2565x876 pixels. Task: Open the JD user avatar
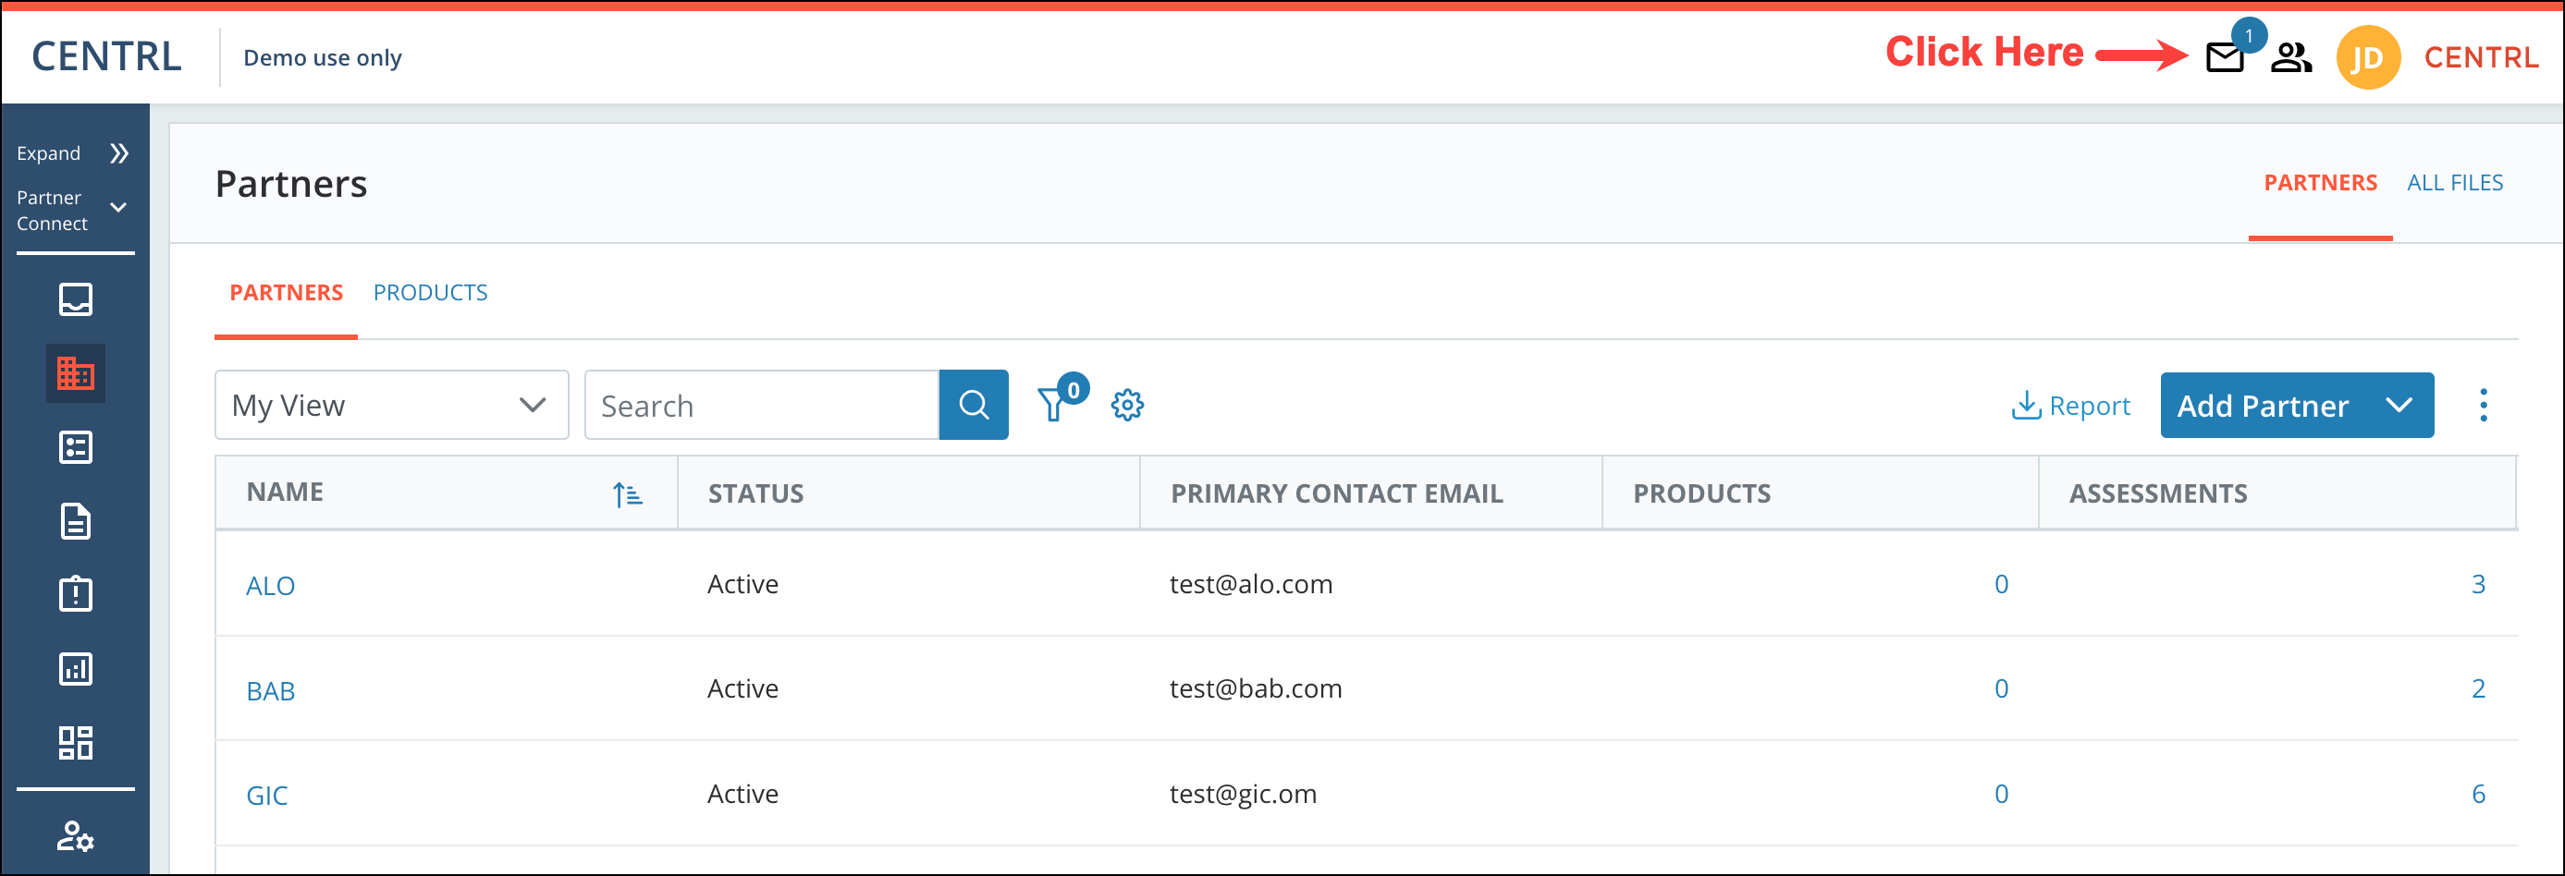(2367, 57)
